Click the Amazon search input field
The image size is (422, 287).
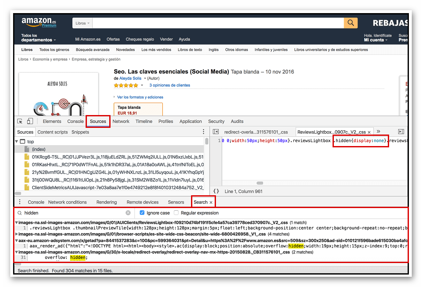pos(218,23)
